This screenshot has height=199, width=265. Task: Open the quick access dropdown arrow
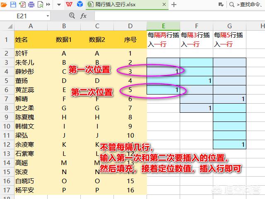point(59,5)
